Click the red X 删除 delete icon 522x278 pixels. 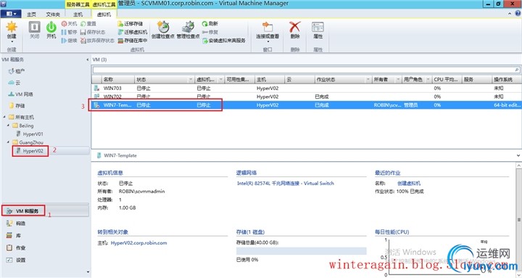point(294,28)
